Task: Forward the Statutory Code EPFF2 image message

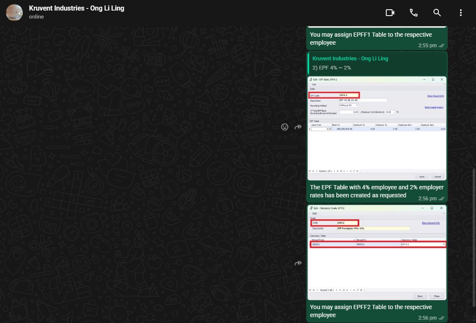Action: click(x=298, y=263)
